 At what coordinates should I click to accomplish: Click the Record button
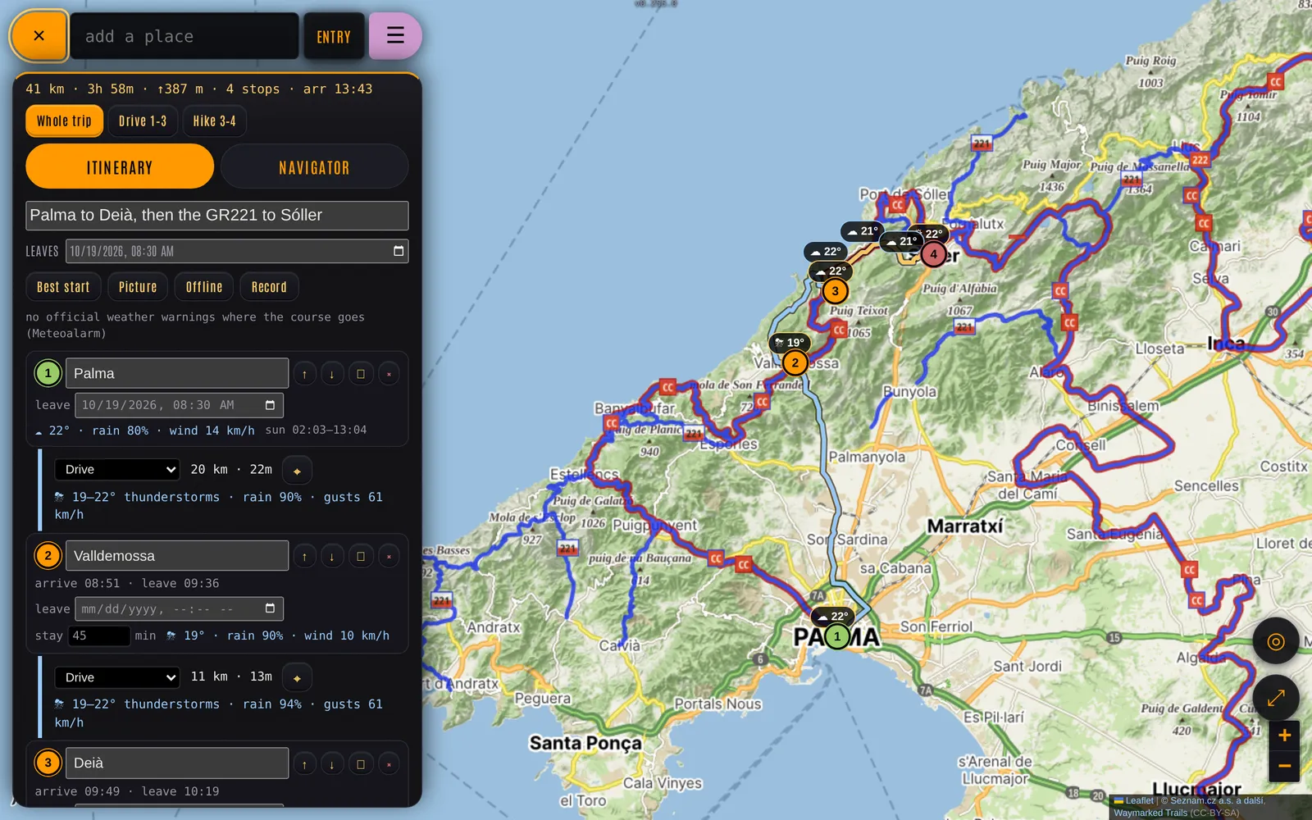269,287
